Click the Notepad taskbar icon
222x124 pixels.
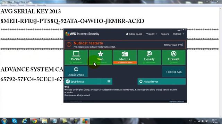(x=54, y=121)
